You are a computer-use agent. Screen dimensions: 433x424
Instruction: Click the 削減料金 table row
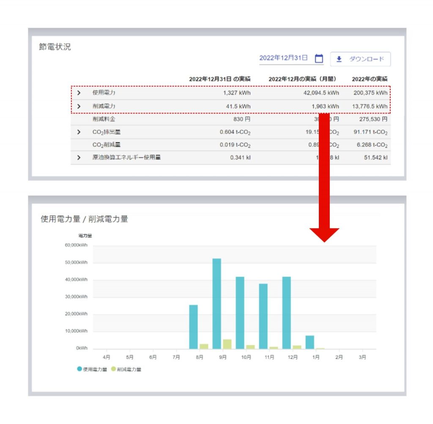click(x=230, y=119)
